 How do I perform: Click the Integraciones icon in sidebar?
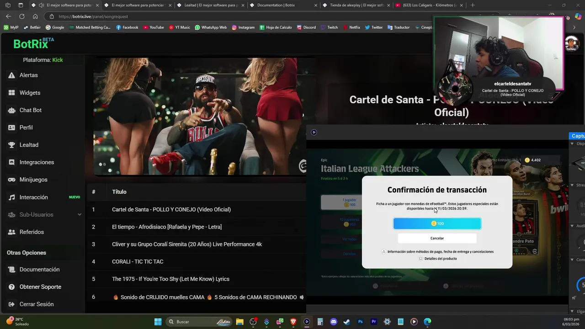click(11, 162)
